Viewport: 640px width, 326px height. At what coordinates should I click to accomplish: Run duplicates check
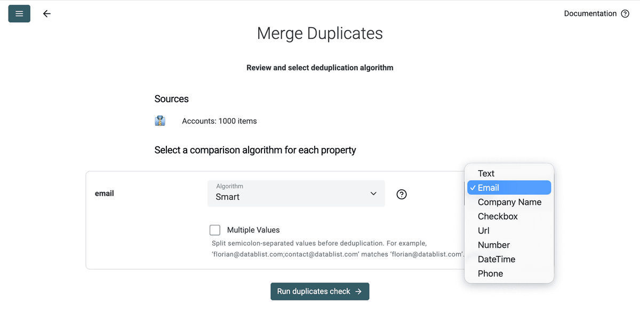click(320, 291)
